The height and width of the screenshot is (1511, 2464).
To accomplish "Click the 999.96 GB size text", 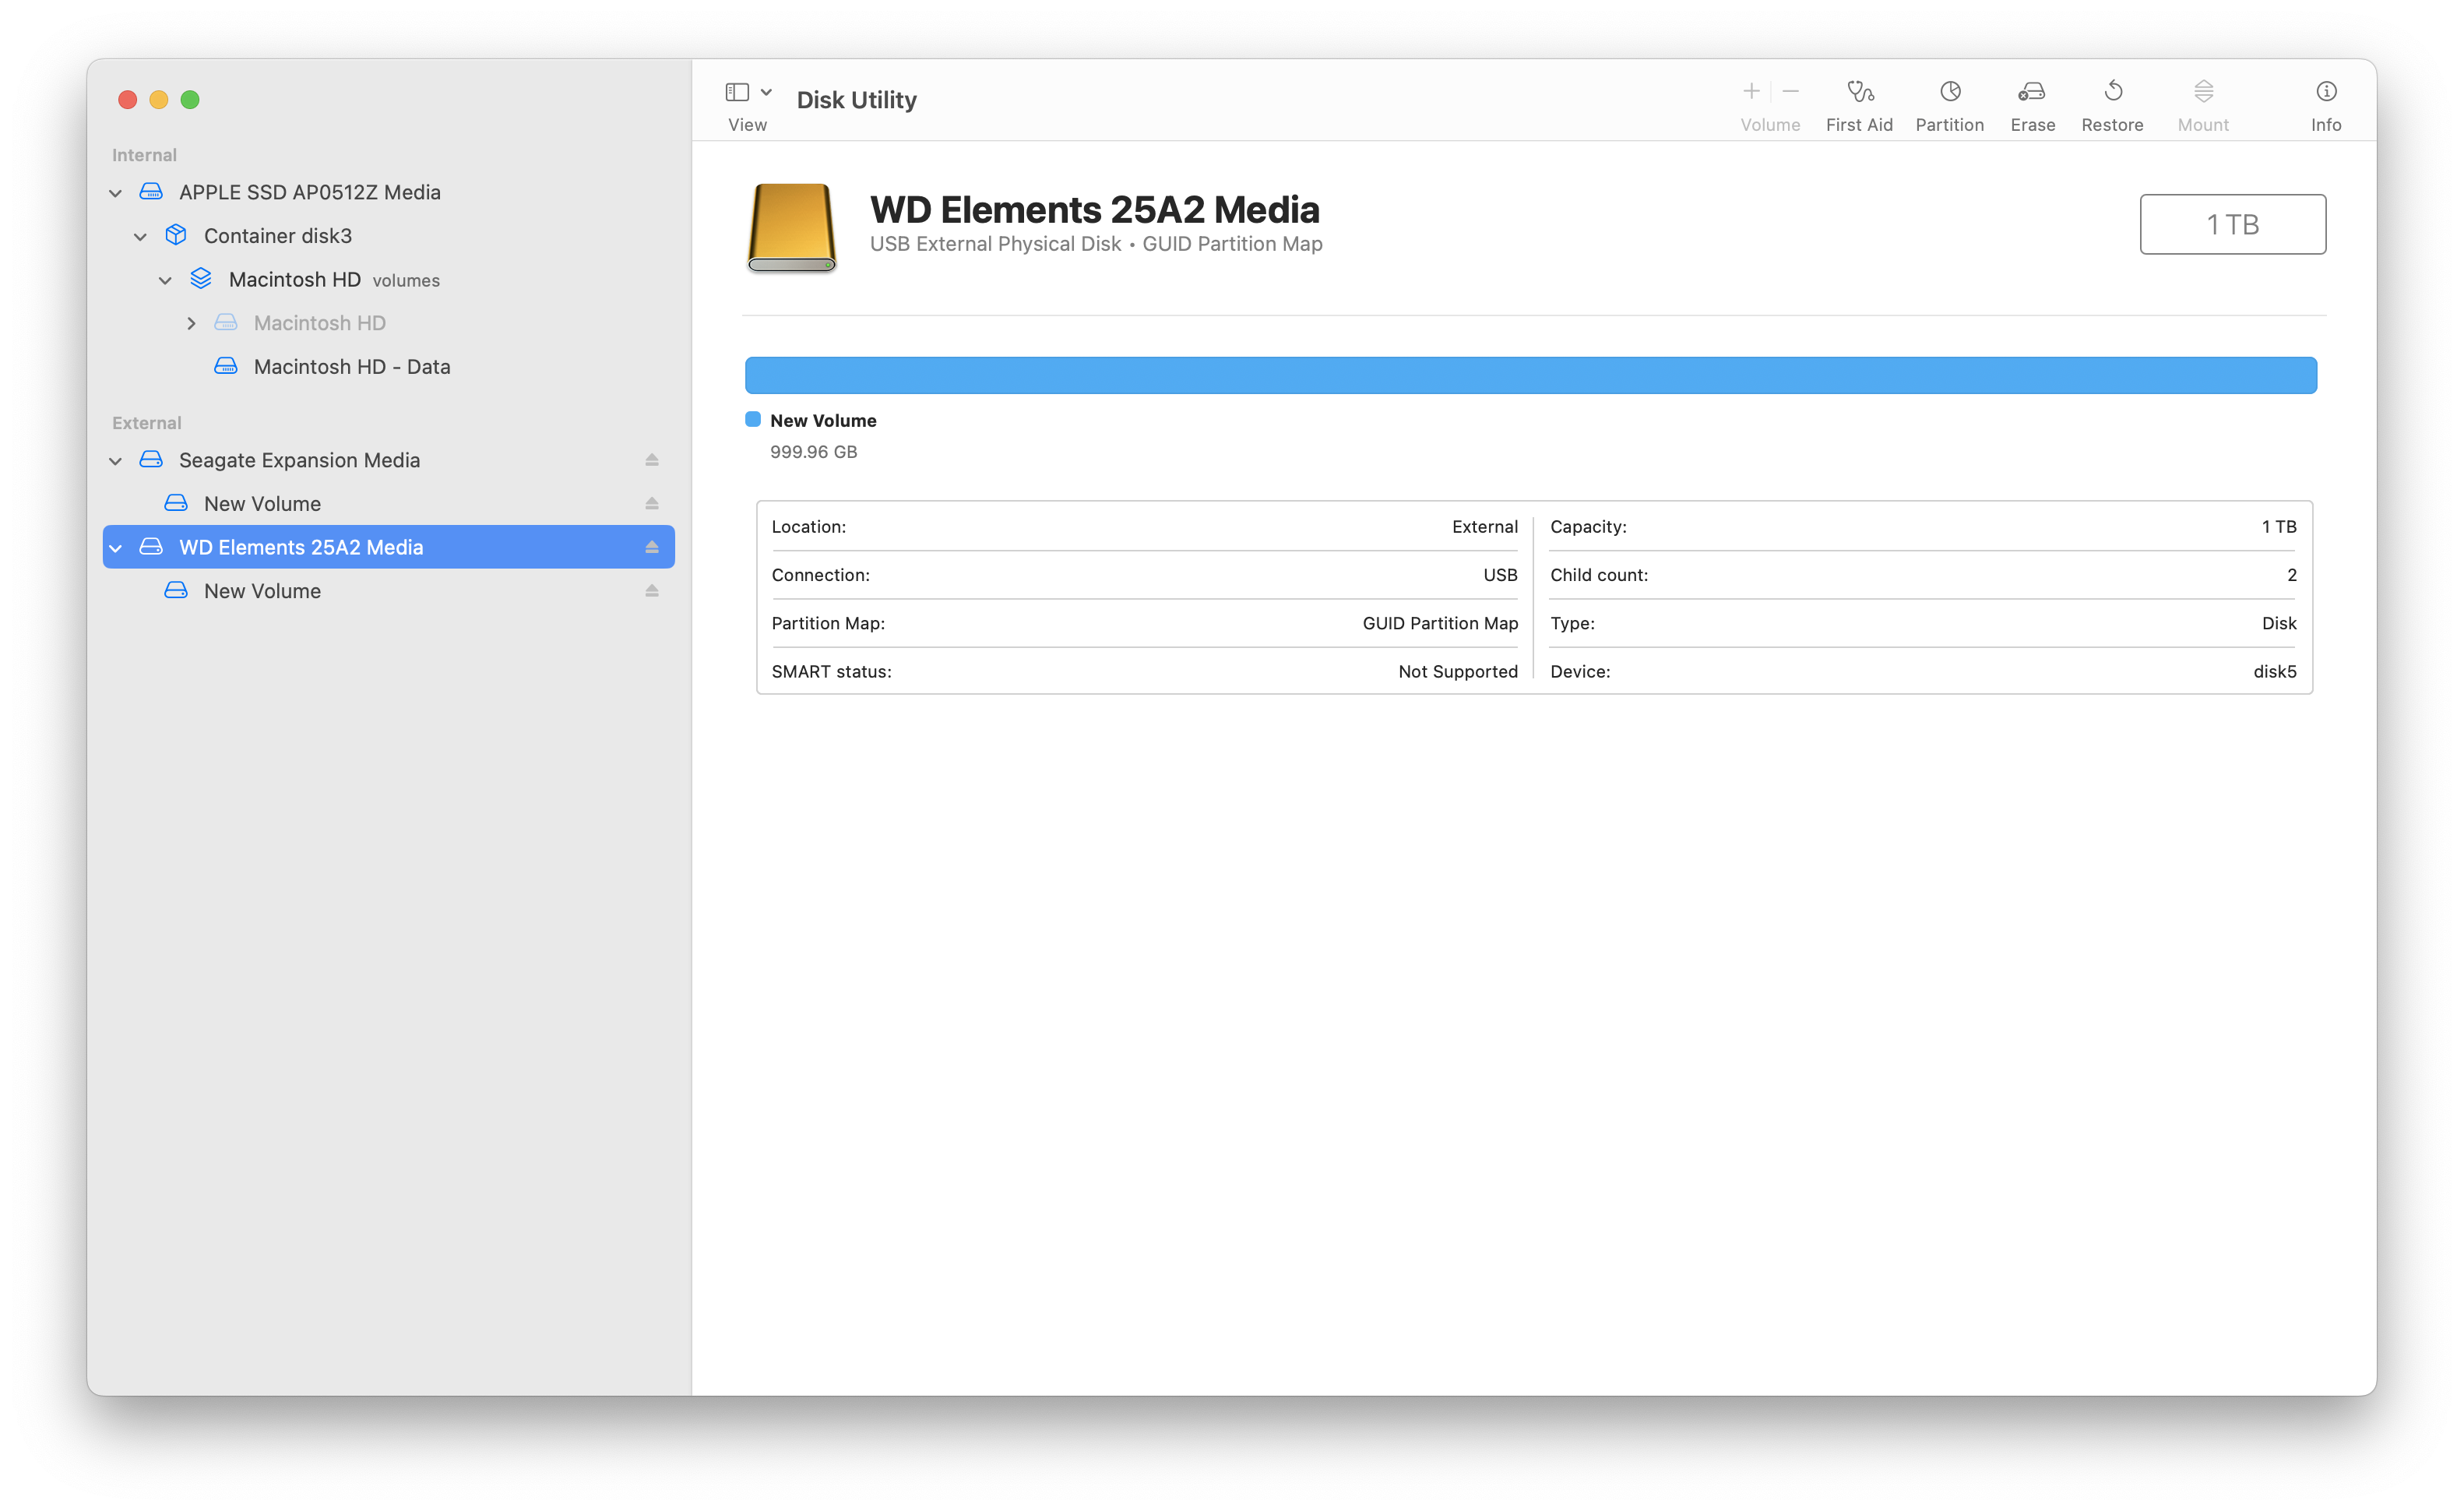I will tap(813, 452).
